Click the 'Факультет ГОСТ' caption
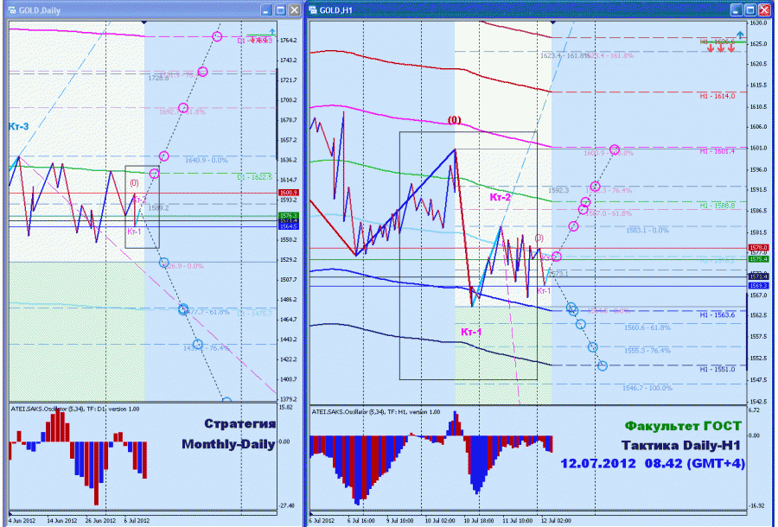Screen dimensions: 778x527 click(x=683, y=426)
